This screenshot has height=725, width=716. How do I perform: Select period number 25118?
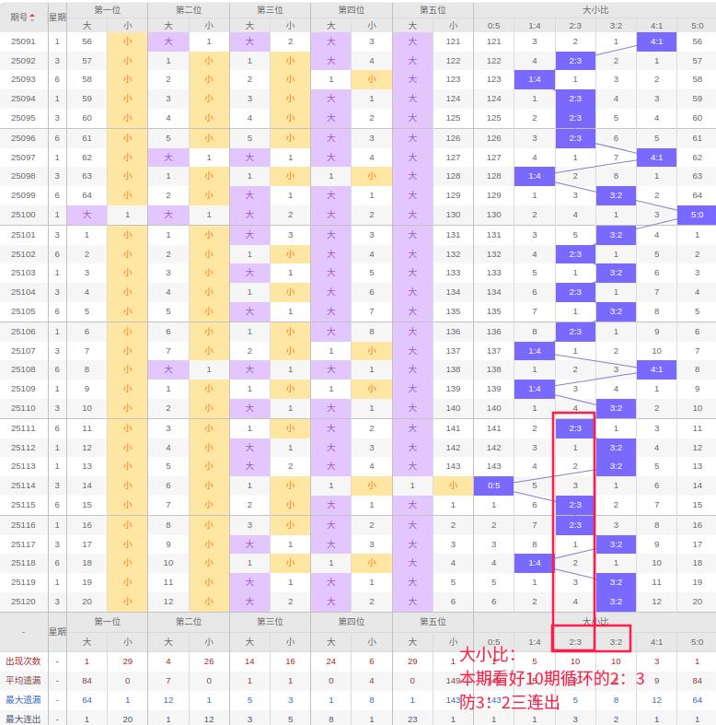pos(23,563)
